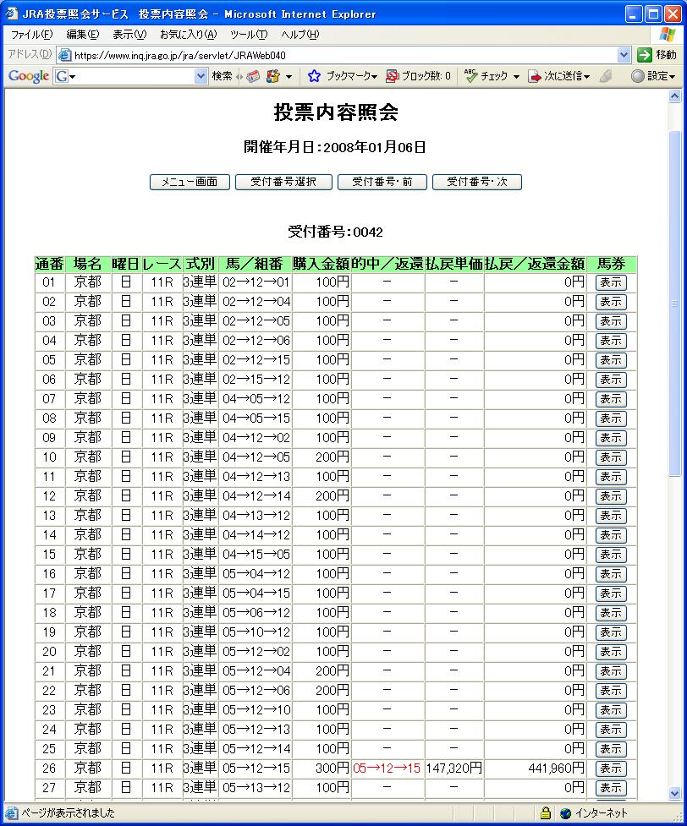Viewport: 687px width, 826px height.
Task: Click 表示 button for winning row 26
Action: [x=611, y=769]
